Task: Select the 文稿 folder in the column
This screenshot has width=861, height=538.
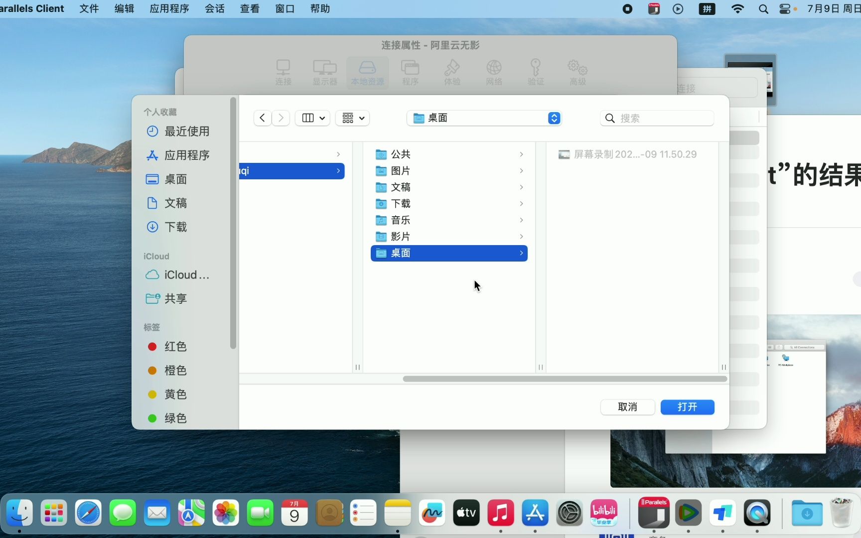Action: (449, 187)
